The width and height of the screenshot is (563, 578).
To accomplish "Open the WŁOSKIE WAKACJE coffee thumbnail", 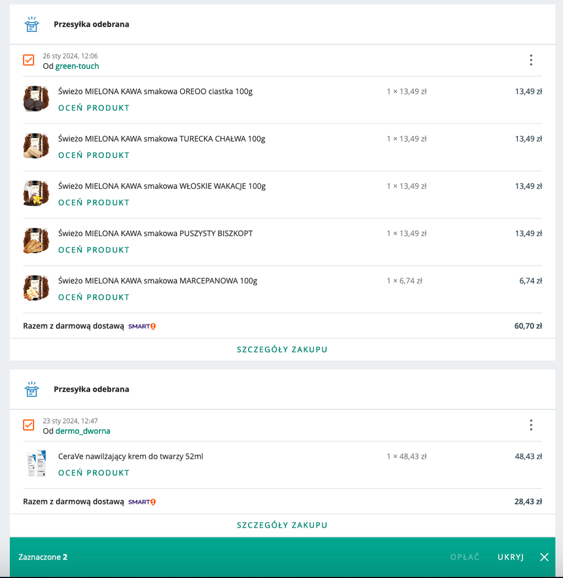I will [36, 193].
